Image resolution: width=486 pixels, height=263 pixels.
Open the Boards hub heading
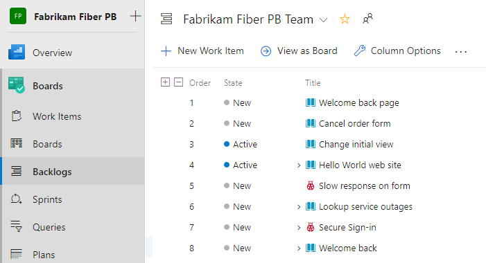[48, 86]
